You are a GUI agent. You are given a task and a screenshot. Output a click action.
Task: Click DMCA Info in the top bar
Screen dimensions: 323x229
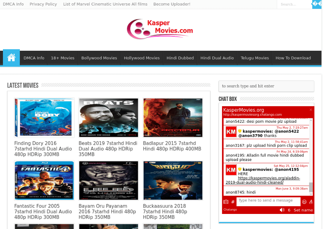coord(13,4)
